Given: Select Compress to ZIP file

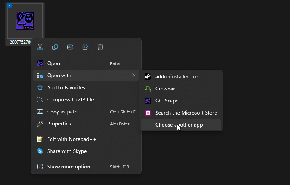Looking at the screenshot, I should tap(70, 99).
